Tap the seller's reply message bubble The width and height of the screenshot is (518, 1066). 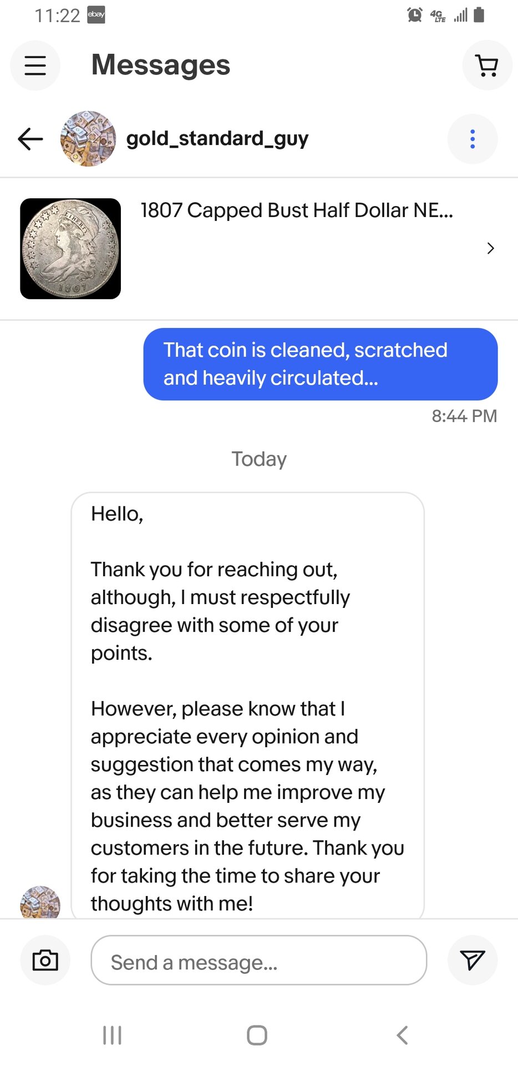(248, 705)
